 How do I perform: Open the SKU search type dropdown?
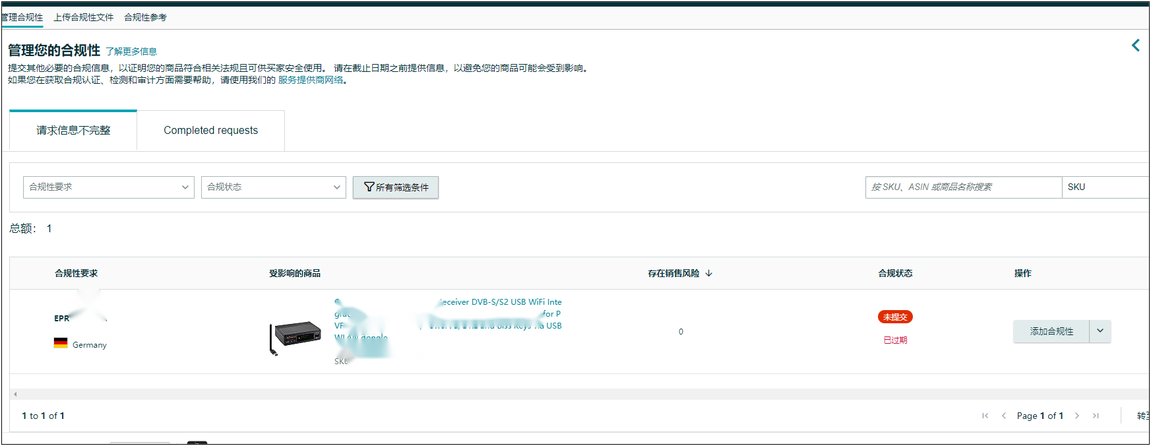pyautogui.click(x=1105, y=187)
